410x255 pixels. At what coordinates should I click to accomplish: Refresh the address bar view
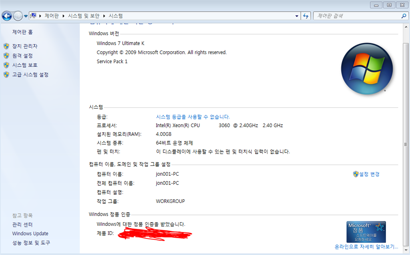[305, 16]
